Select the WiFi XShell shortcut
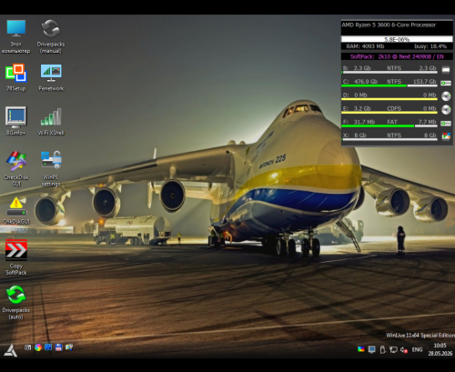Viewport: 455px width, 372px height. (51, 121)
